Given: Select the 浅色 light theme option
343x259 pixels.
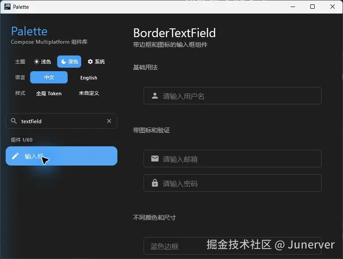Looking at the screenshot, I should [x=43, y=62].
